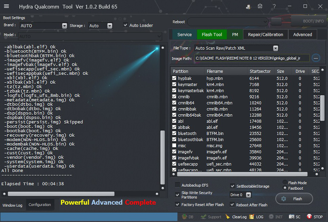The image size is (328, 222).
Task: Switch to the Window Log tab
Action: click(x=13, y=205)
